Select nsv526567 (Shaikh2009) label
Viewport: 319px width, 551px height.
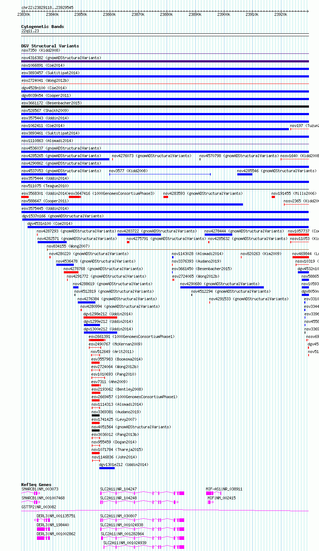point(45,111)
